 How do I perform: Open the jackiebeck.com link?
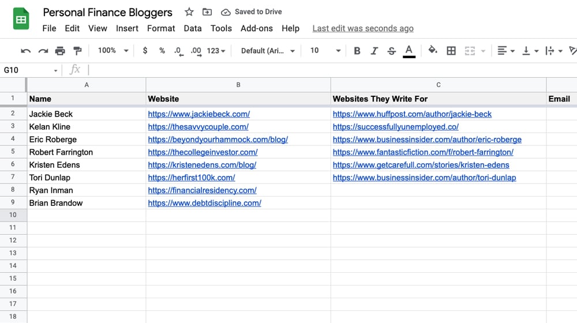point(198,114)
